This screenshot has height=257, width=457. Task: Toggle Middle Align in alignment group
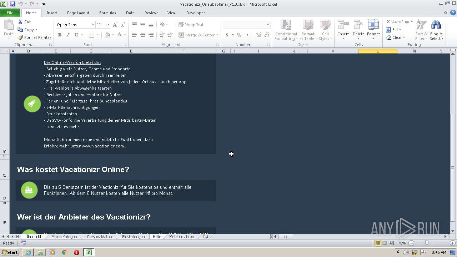[142, 25]
